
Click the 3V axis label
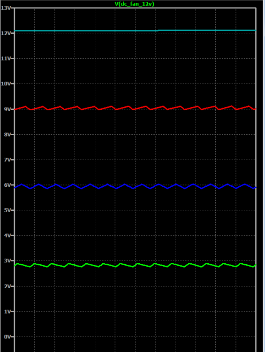(7, 261)
